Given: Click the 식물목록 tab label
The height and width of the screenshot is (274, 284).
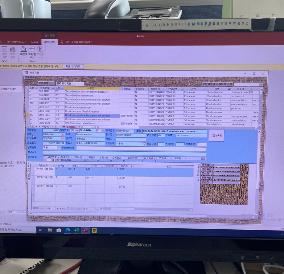Looking at the screenshot, I should pos(30,77).
